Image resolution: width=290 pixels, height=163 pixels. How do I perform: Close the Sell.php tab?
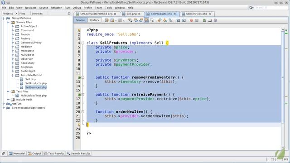pos(139,14)
